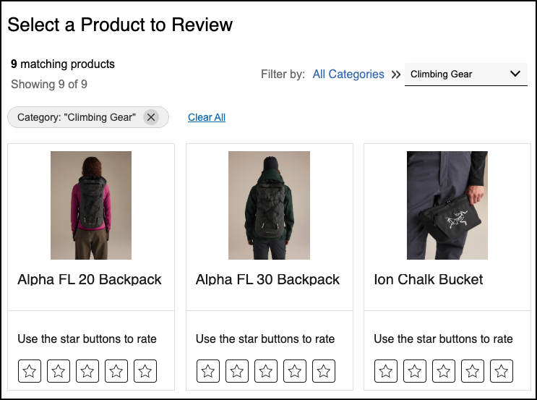Rate Alpha FL 20 Backpack three stars
Image resolution: width=537 pixels, height=400 pixels.
[87, 371]
